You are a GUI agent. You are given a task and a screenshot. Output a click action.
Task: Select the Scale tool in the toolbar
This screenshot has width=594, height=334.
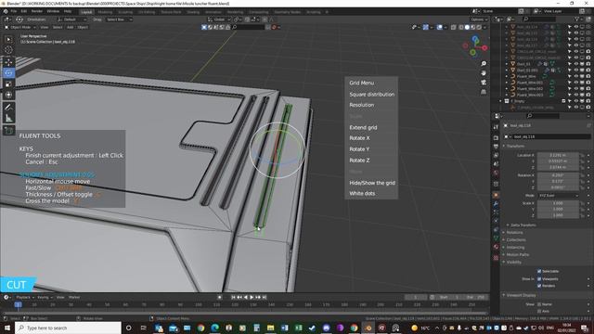click(x=8, y=83)
